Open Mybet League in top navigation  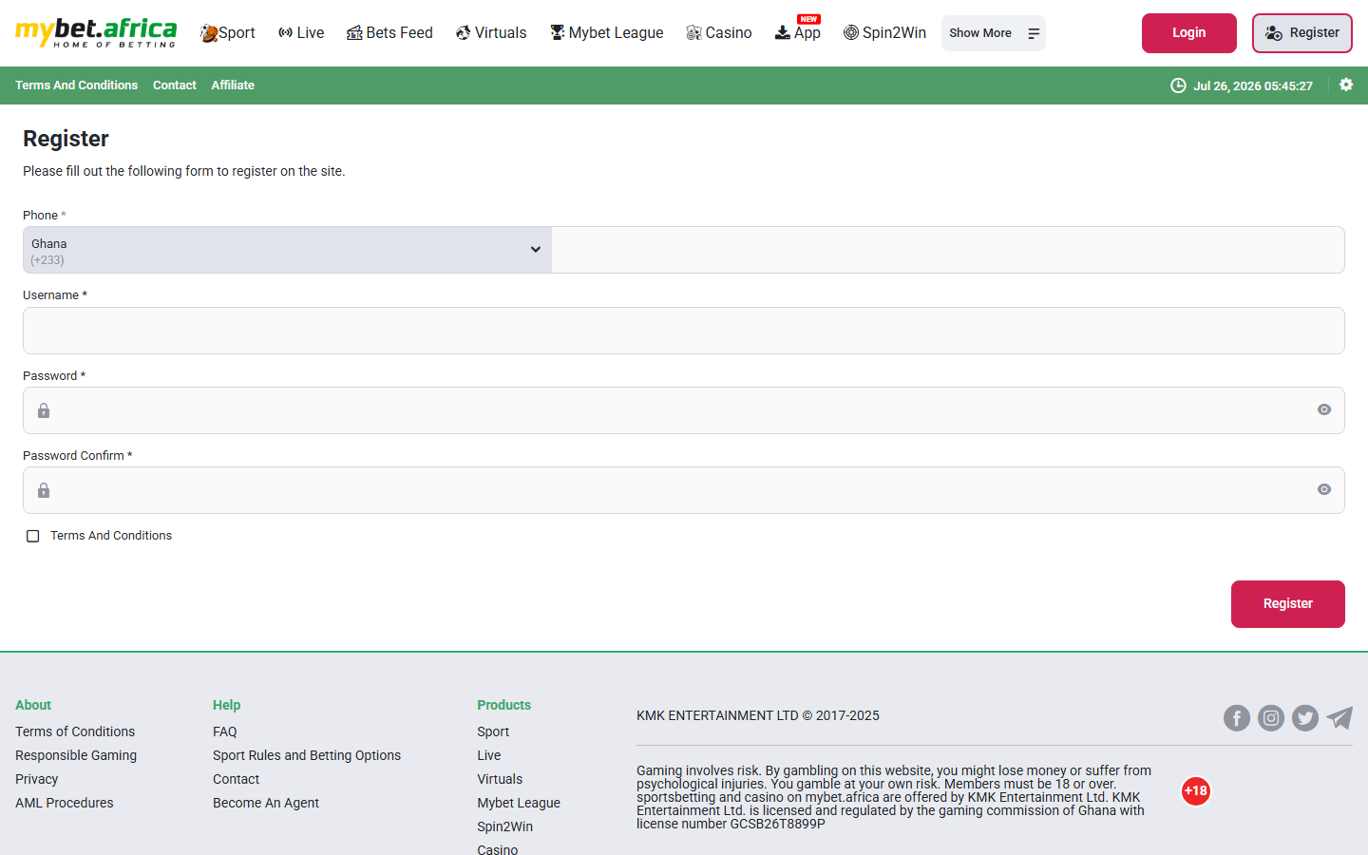(606, 33)
